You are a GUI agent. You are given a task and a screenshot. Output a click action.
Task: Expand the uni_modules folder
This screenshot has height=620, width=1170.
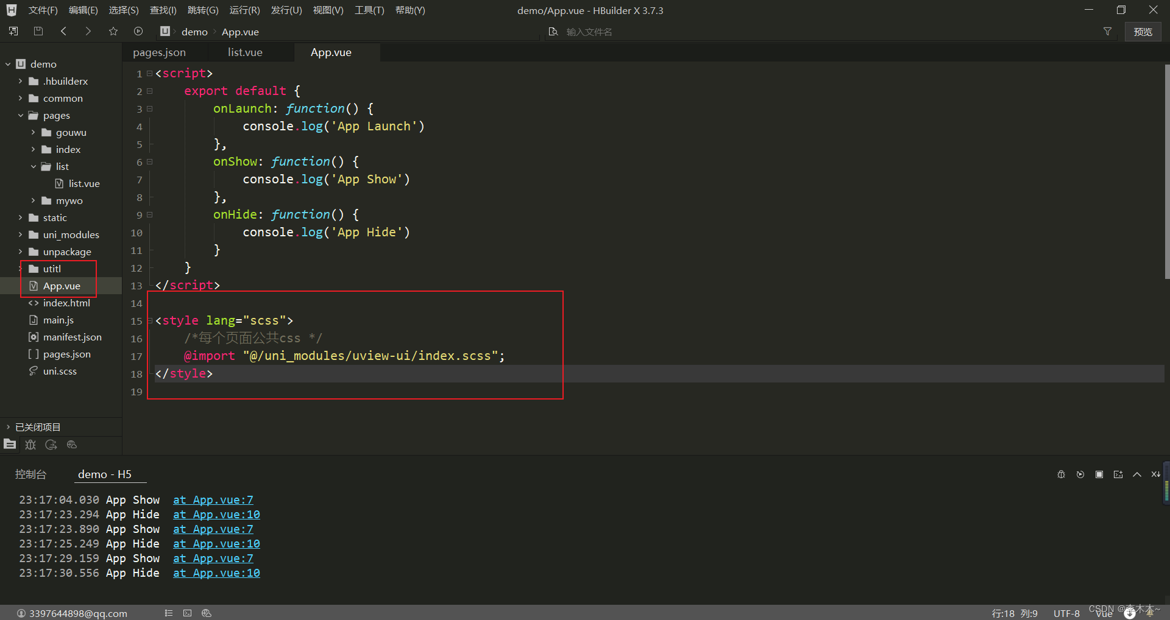pyautogui.click(x=20, y=234)
